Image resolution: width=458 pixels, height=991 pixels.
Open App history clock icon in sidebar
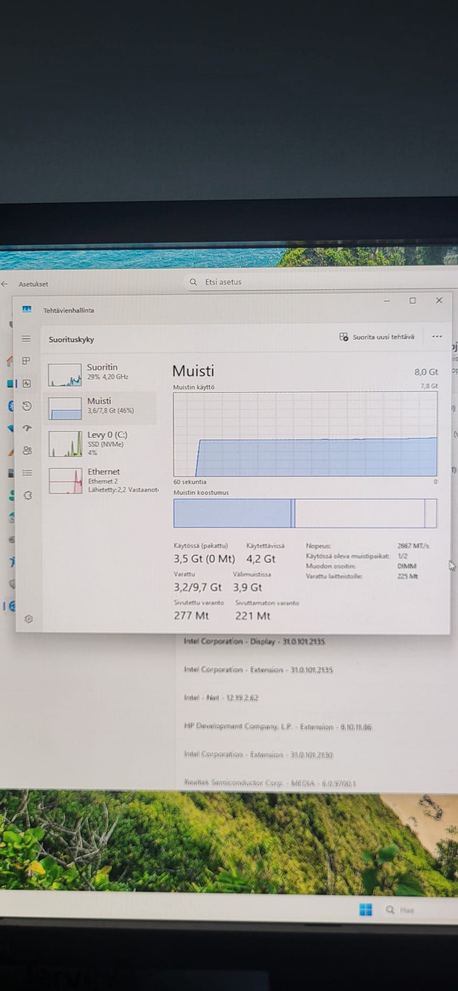click(x=27, y=406)
